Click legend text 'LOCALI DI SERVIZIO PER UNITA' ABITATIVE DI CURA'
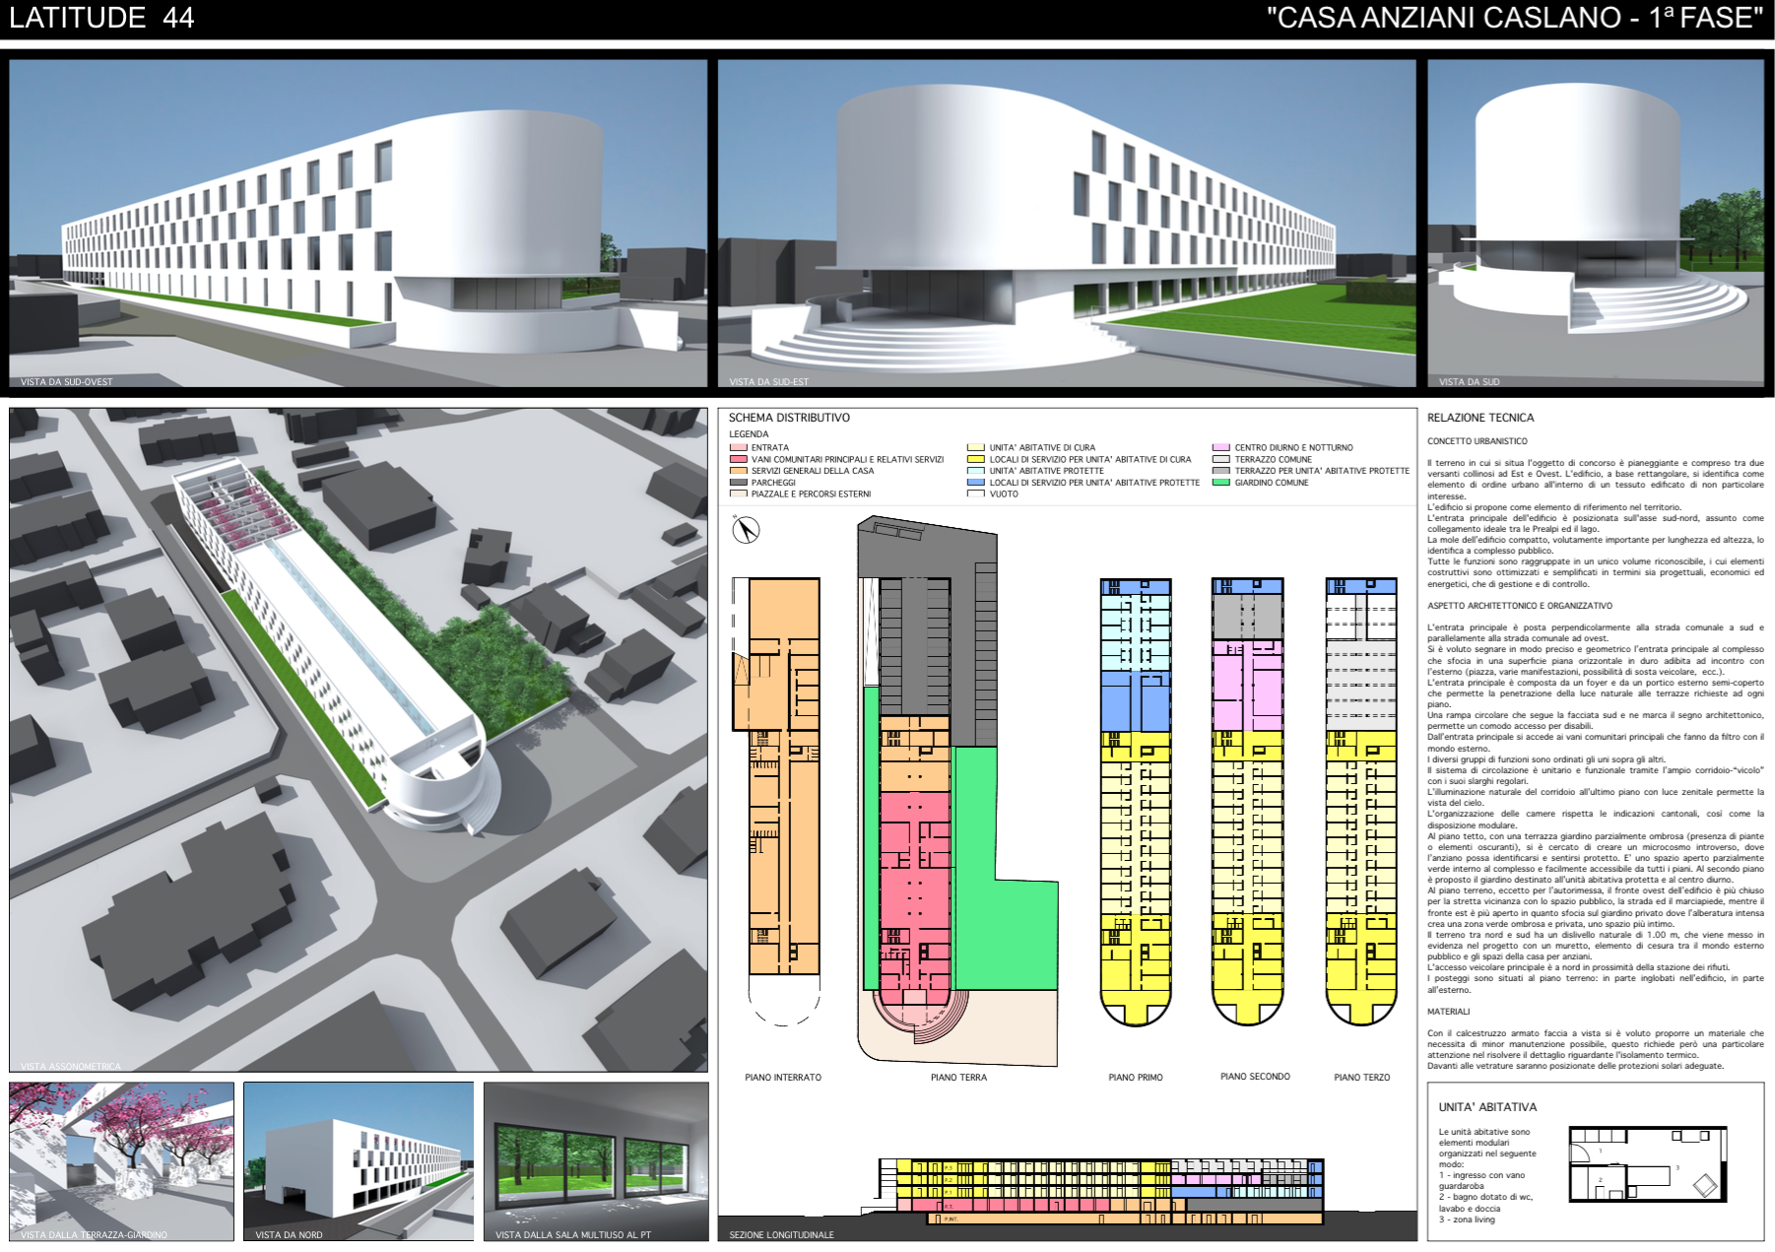This screenshot has width=1775, height=1252. pyautogui.click(x=1090, y=459)
